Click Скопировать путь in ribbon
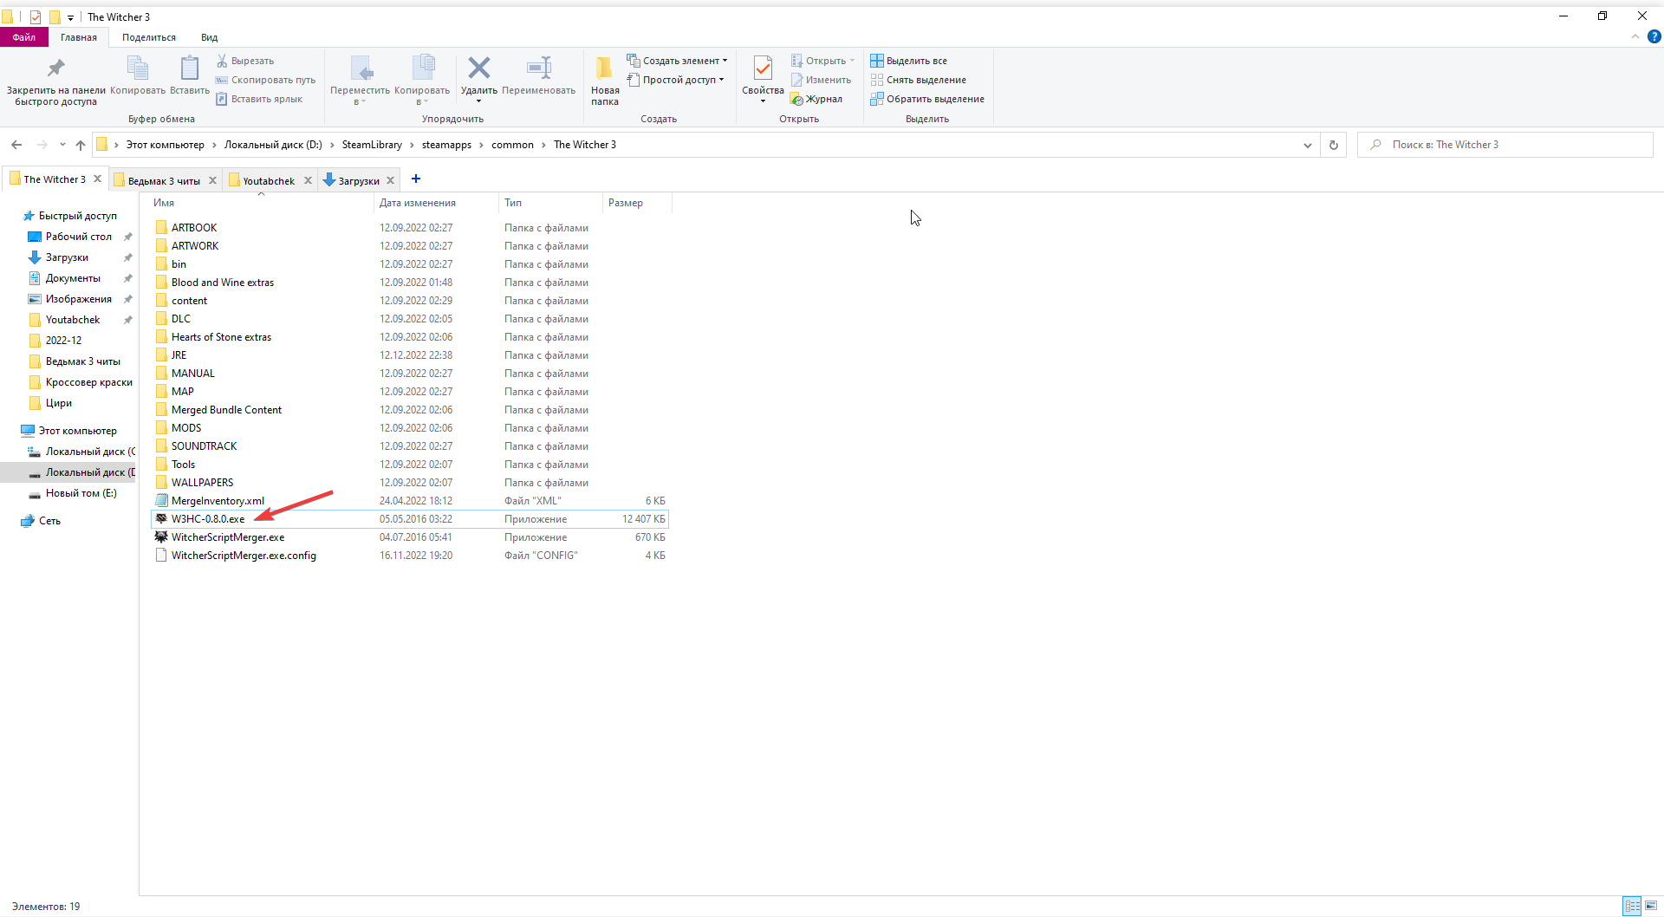The height and width of the screenshot is (917, 1664). pyautogui.click(x=266, y=80)
